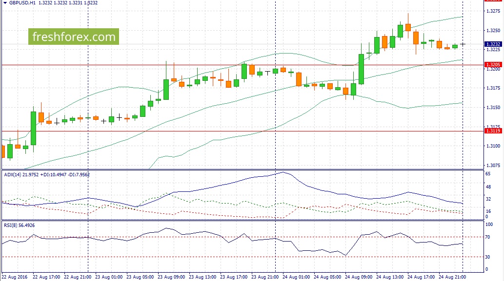The height and width of the screenshot is (281, 504).
Task: Click the RSI 70 level scale value
Action: click(x=487, y=237)
